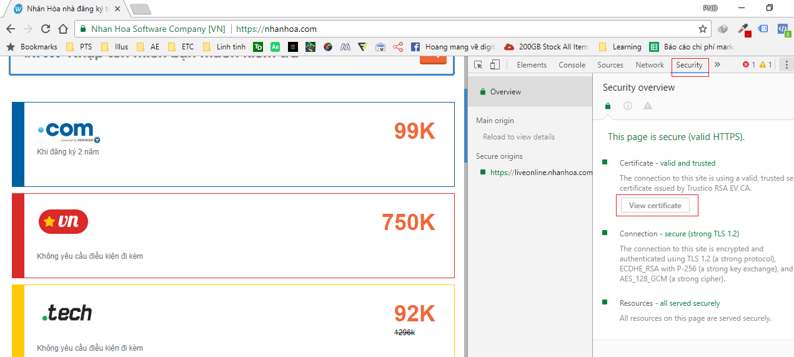794x357 pixels.
Task: Click 'Khi đăng ký 2 năm' text
Action: click(67, 152)
